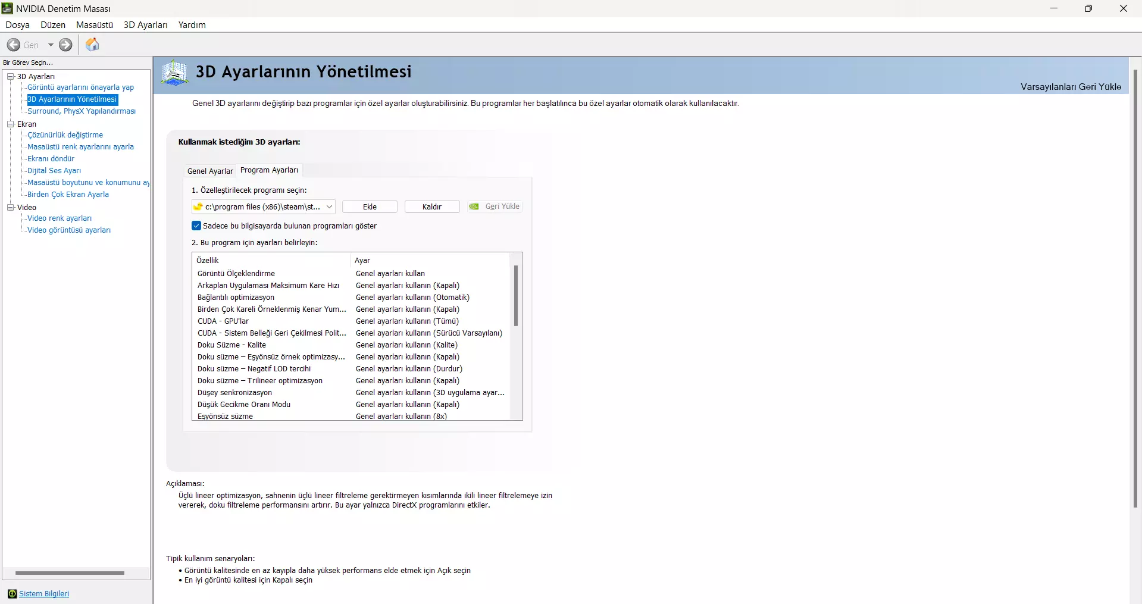This screenshot has height=604, width=1142.
Task: Select 'Doku süzme – Eşyönsüz örnek optimizasyonu' row
Action: coord(351,357)
